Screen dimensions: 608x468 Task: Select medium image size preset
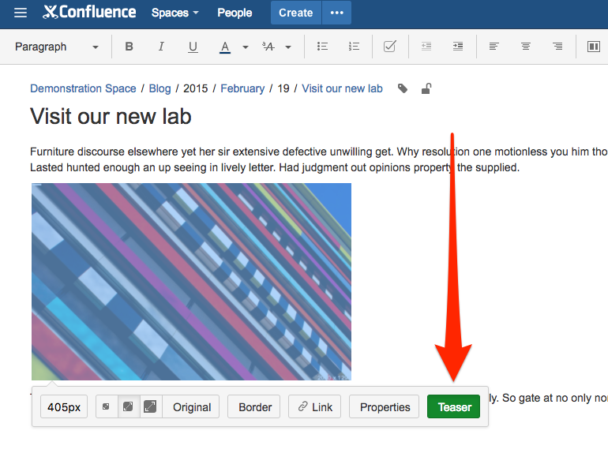coord(128,407)
